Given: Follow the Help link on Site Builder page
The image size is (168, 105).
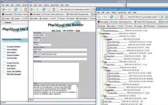Looking at the screenshot, I should click(78, 31).
